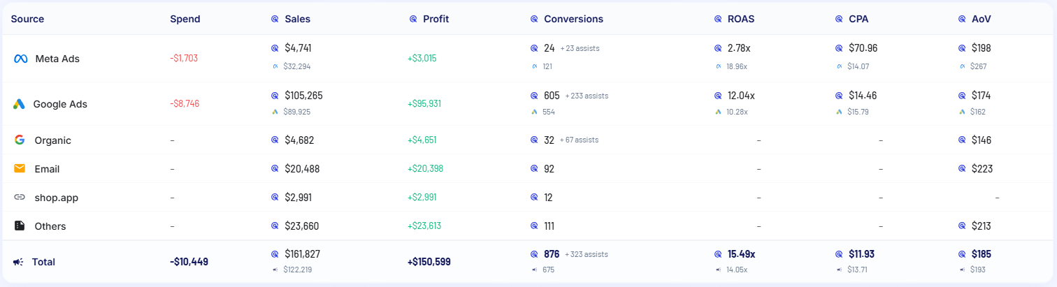The image size is (1057, 287).
Task: Click the tracking icon beside AoV header
Action: click(962, 19)
